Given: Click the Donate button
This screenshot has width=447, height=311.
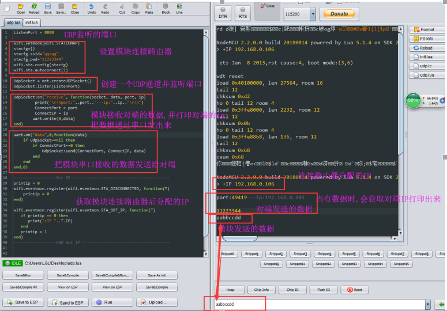Looking at the screenshot, I should pos(339,14).
